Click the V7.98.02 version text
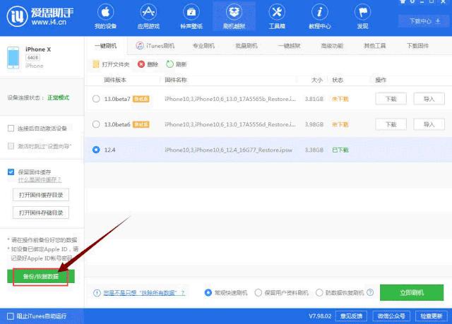452x324 pixels. click(x=320, y=316)
